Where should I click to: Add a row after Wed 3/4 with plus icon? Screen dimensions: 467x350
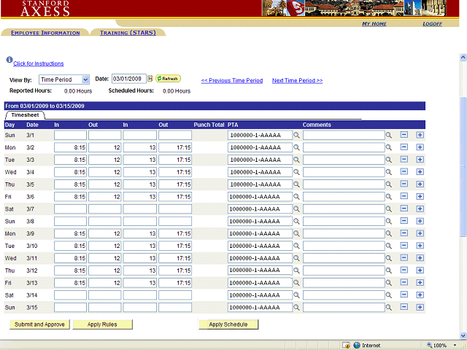420,172
